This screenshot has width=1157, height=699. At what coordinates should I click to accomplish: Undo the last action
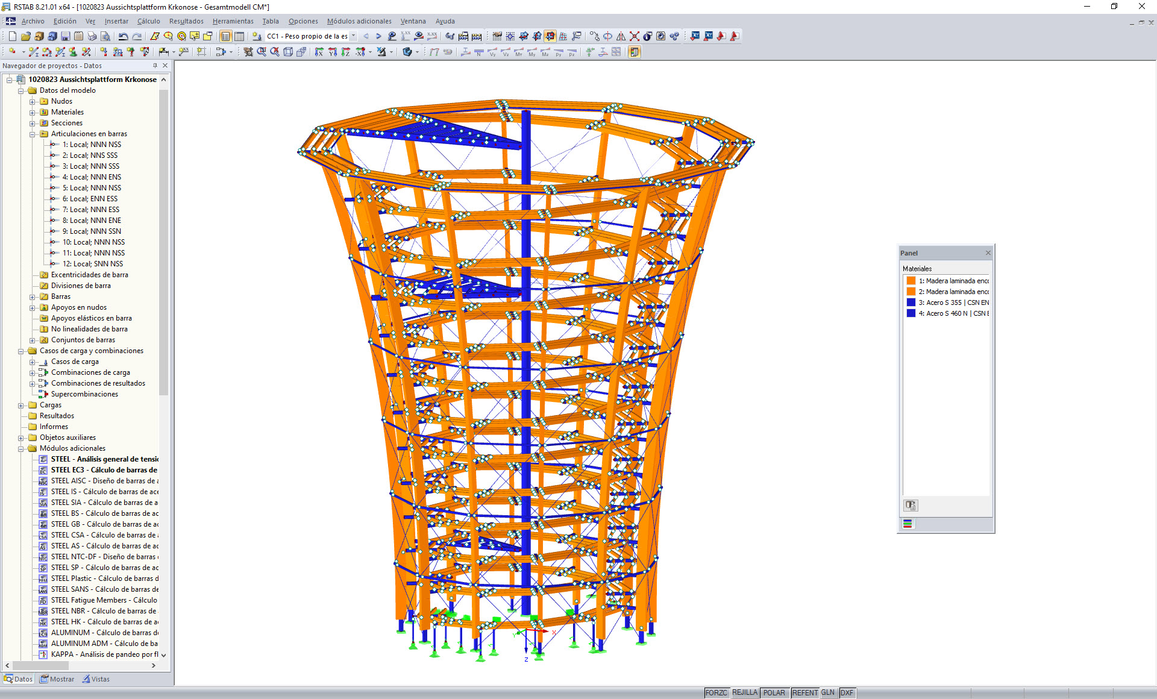coord(122,36)
